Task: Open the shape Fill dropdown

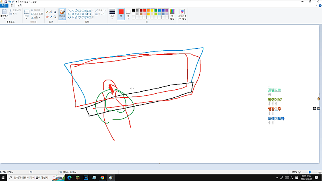Action: (101, 14)
